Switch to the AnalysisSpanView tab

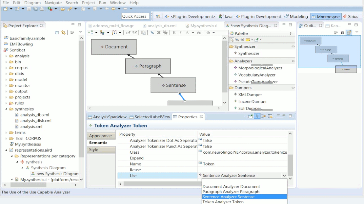[x=107, y=117]
